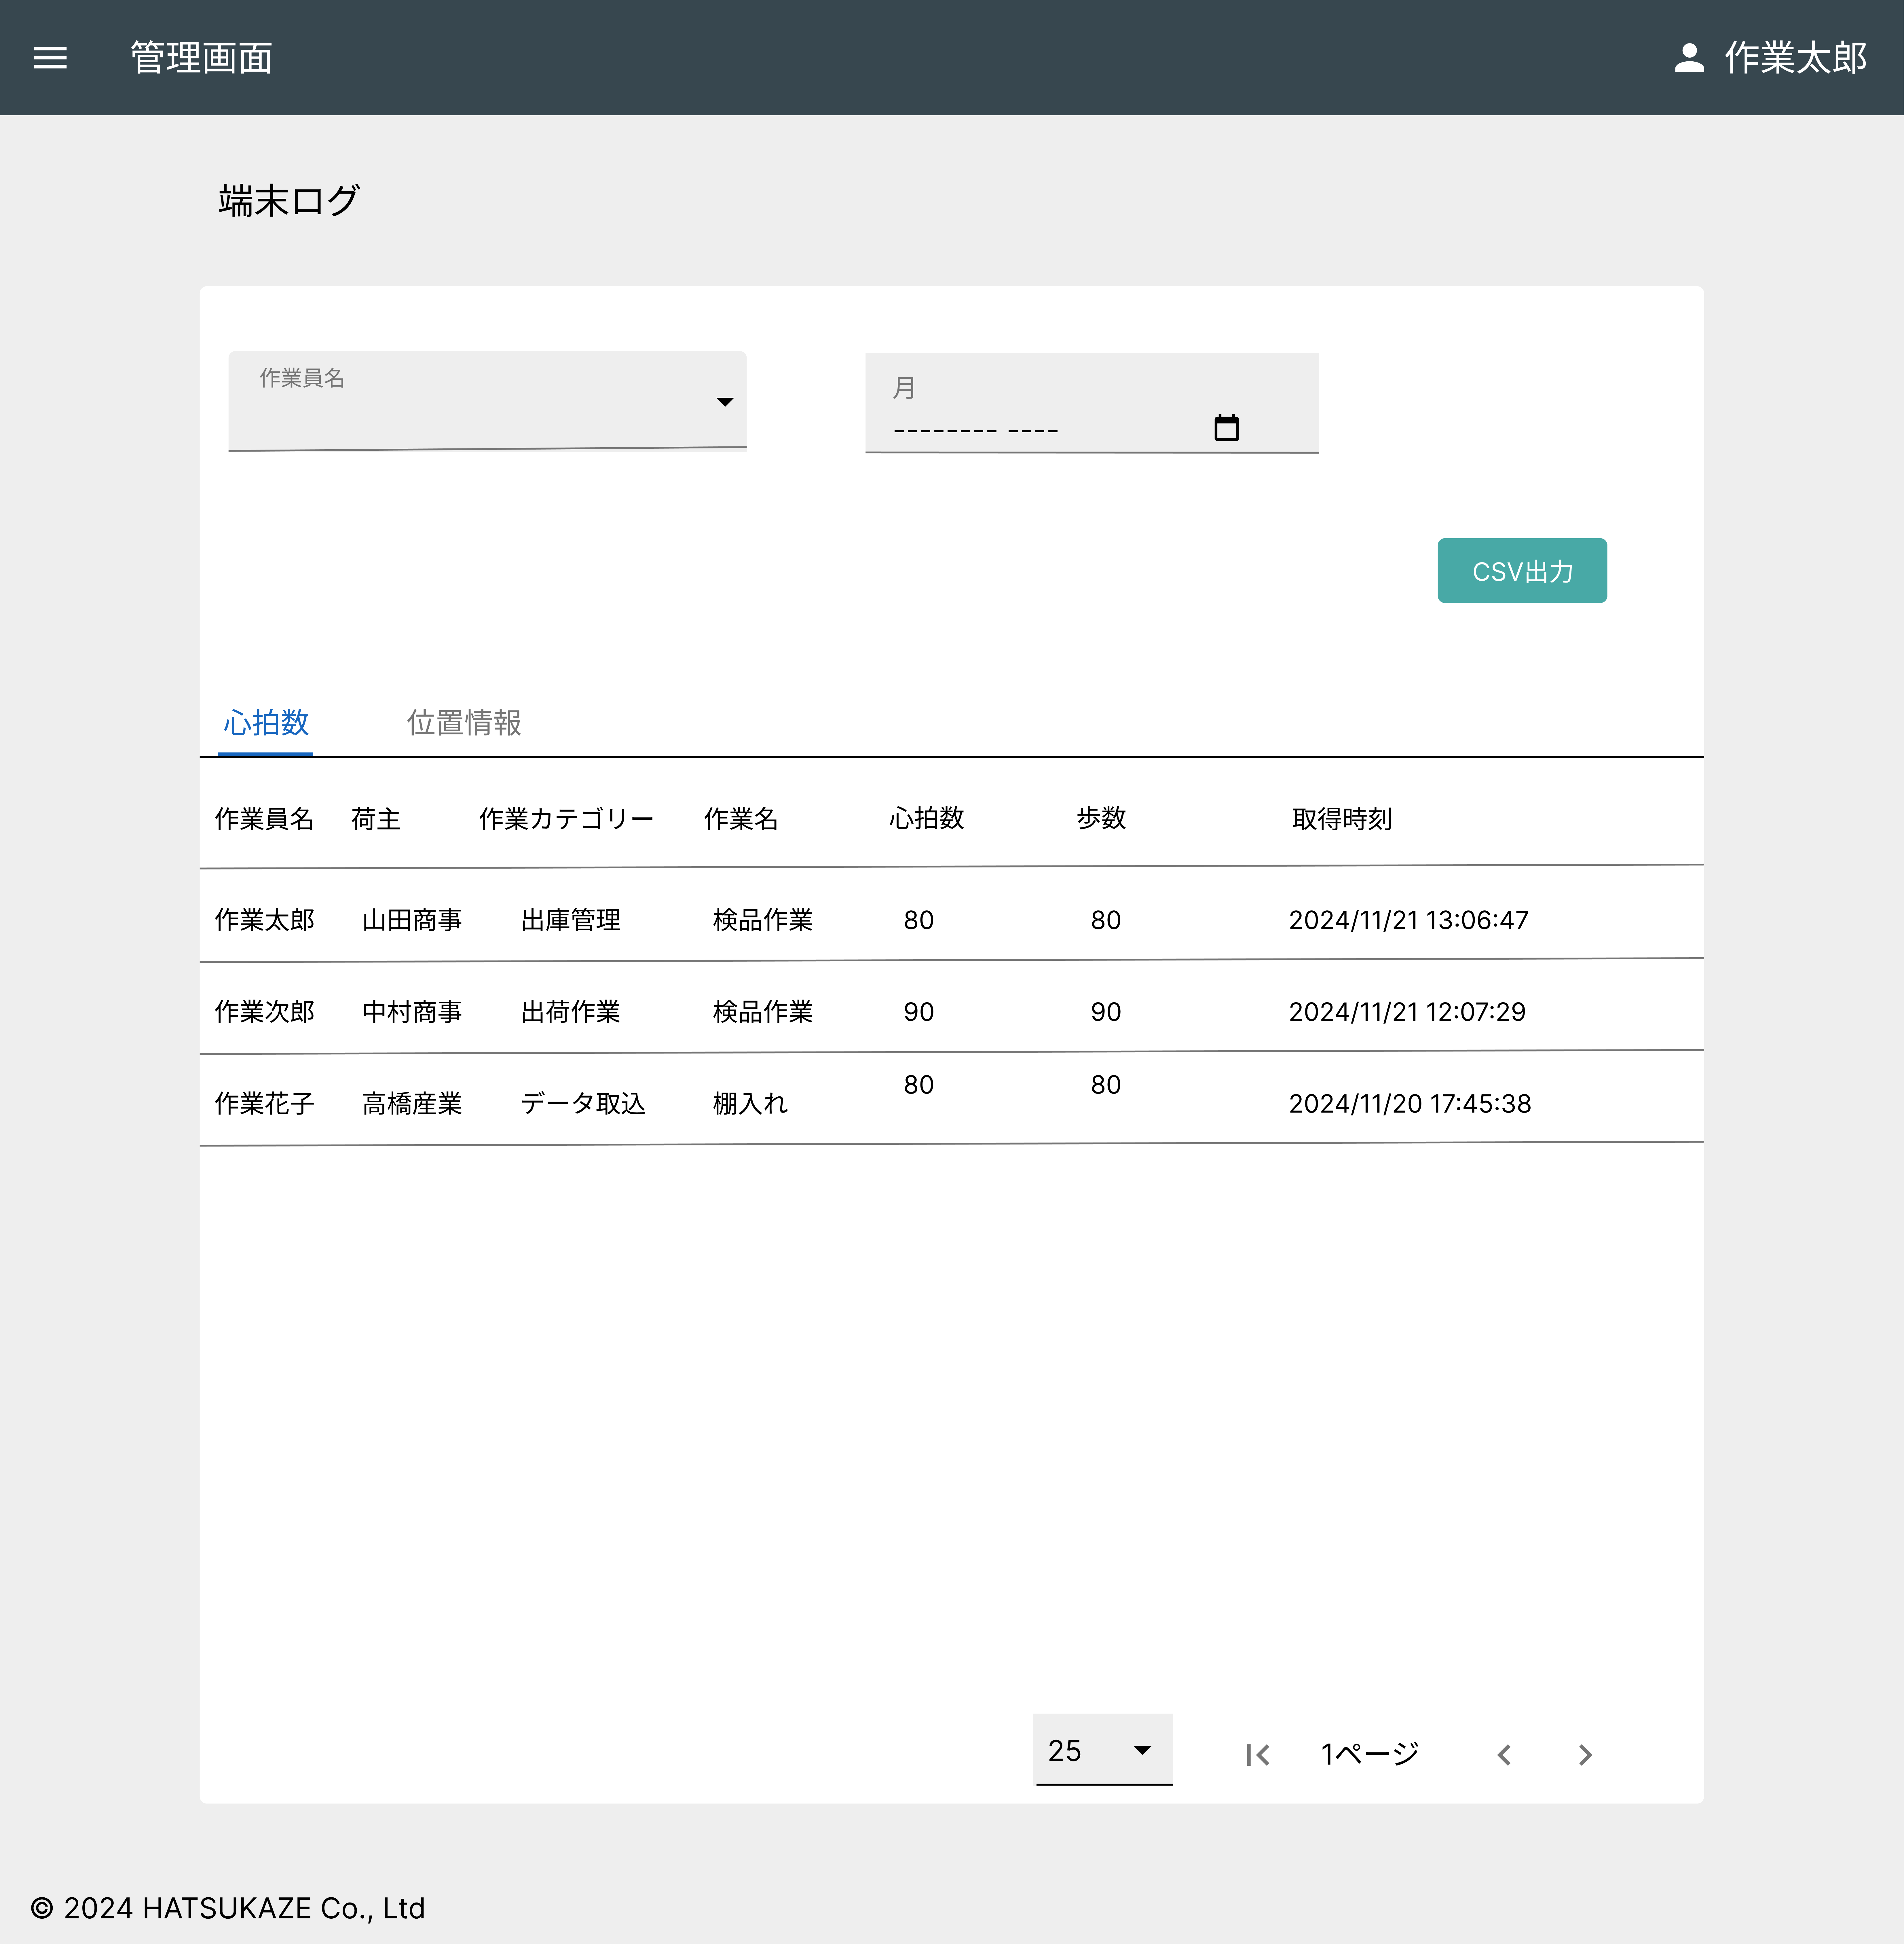Image resolution: width=1904 pixels, height=1944 pixels.
Task: Select the 棚入れ cell
Action: [x=750, y=1104]
